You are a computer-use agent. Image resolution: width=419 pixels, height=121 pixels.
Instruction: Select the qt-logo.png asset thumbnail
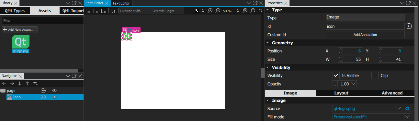(21, 42)
